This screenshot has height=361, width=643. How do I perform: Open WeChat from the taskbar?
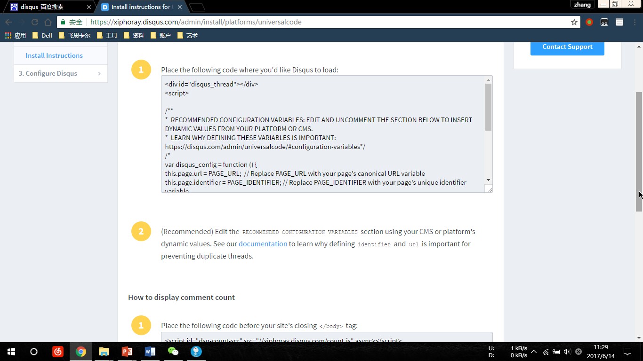tap(173, 351)
